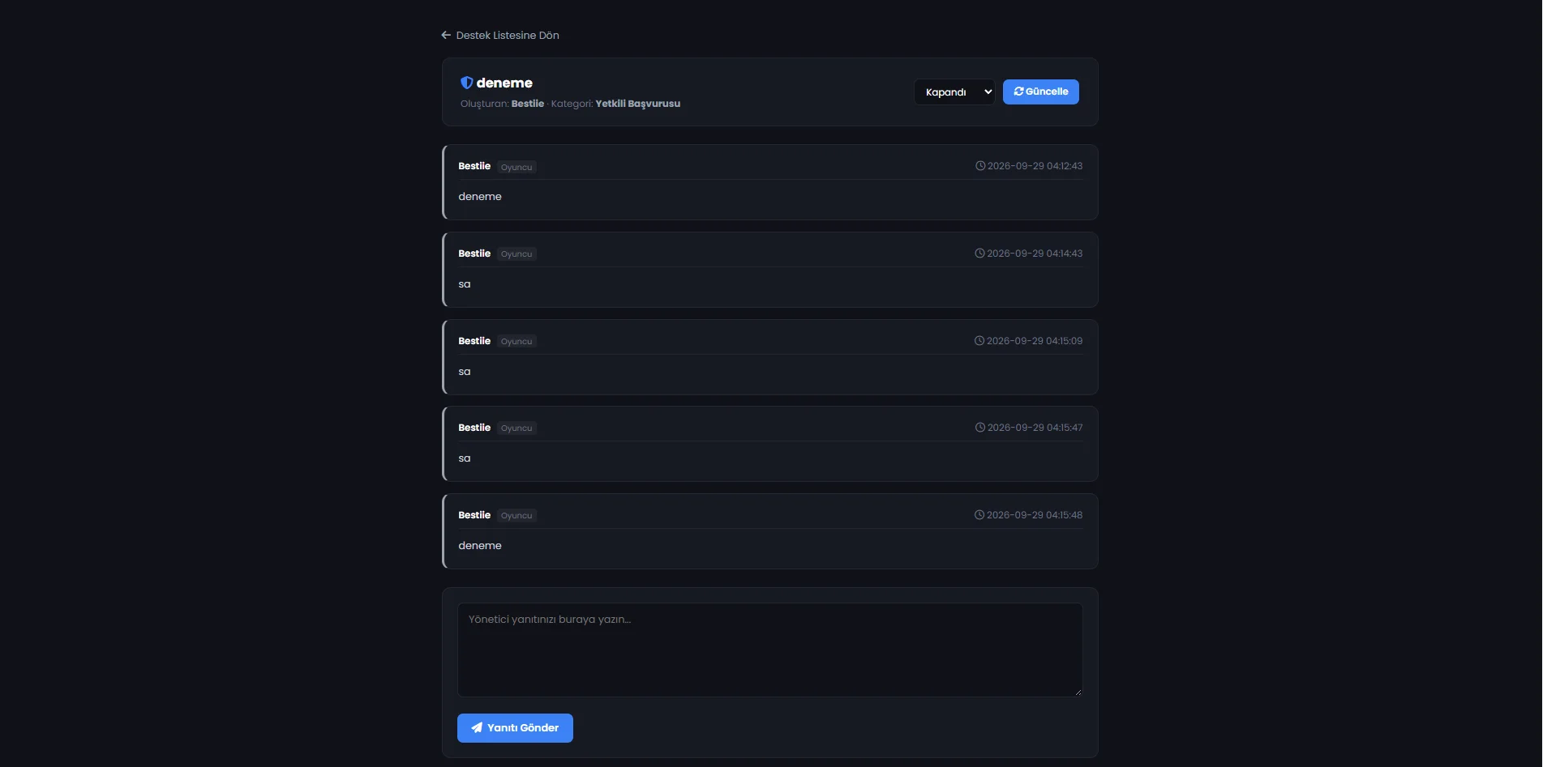Click the ticket title deneme

coord(504,83)
